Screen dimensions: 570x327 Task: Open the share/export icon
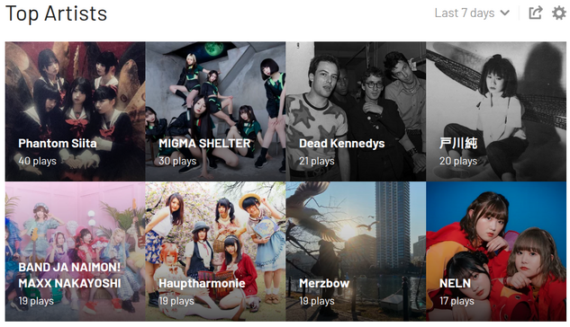[536, 13]
